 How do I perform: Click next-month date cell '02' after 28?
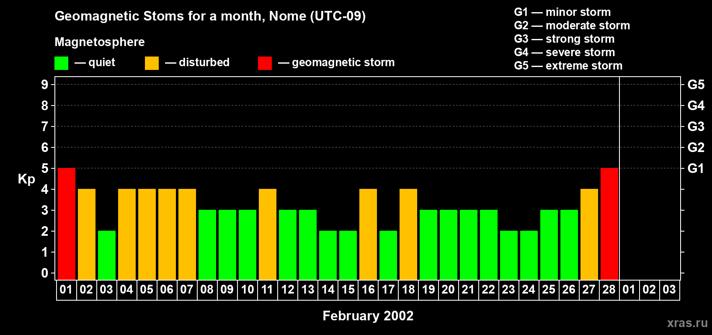point(650,290)
